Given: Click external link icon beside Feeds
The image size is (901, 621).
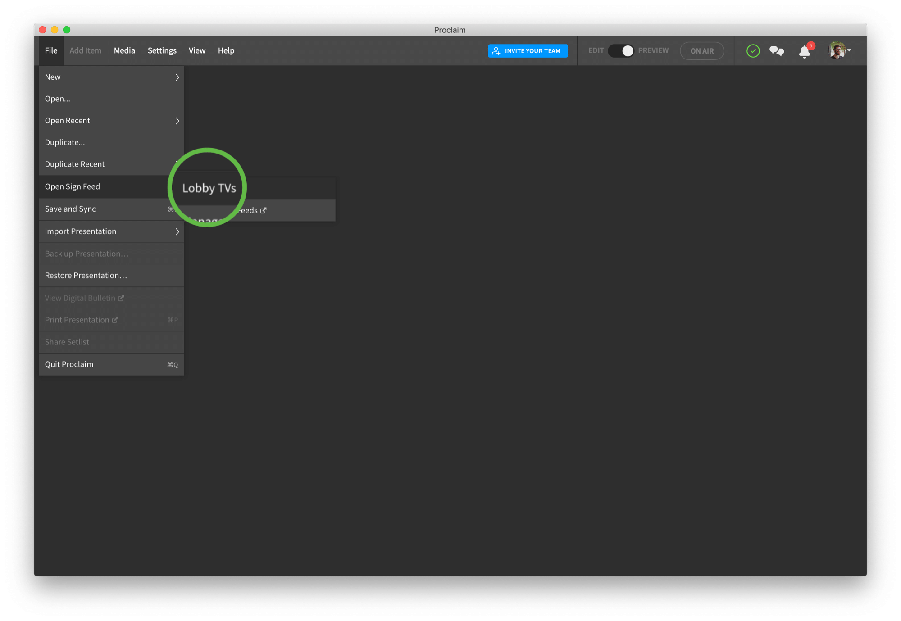Looking at the screenshot, I should point(264,210).
